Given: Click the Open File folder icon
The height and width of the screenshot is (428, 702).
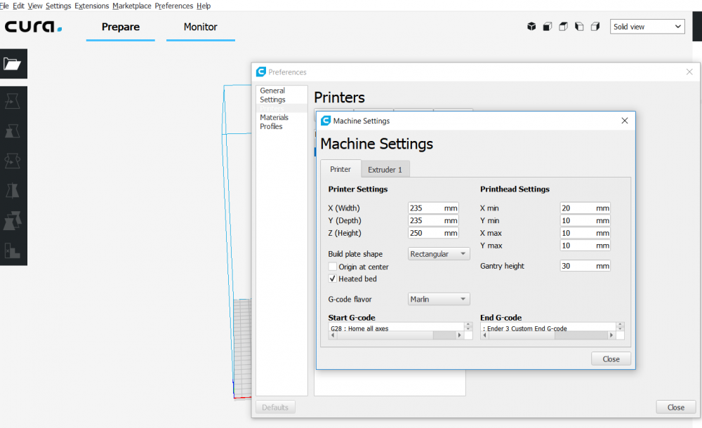Looking at the screenshot, I should (12, 64).
